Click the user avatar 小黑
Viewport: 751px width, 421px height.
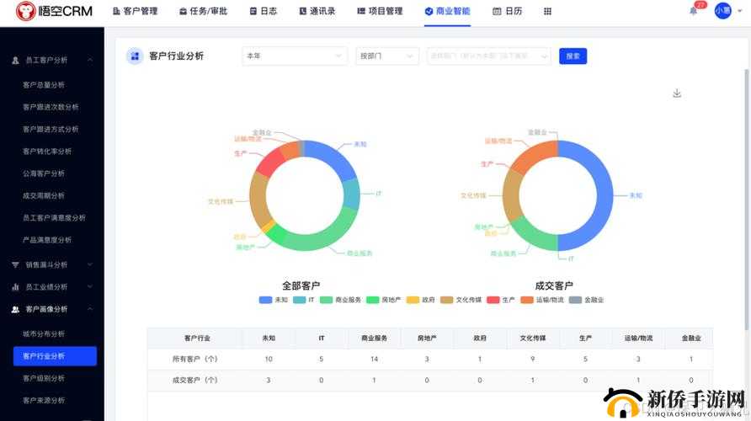point(722,11)
